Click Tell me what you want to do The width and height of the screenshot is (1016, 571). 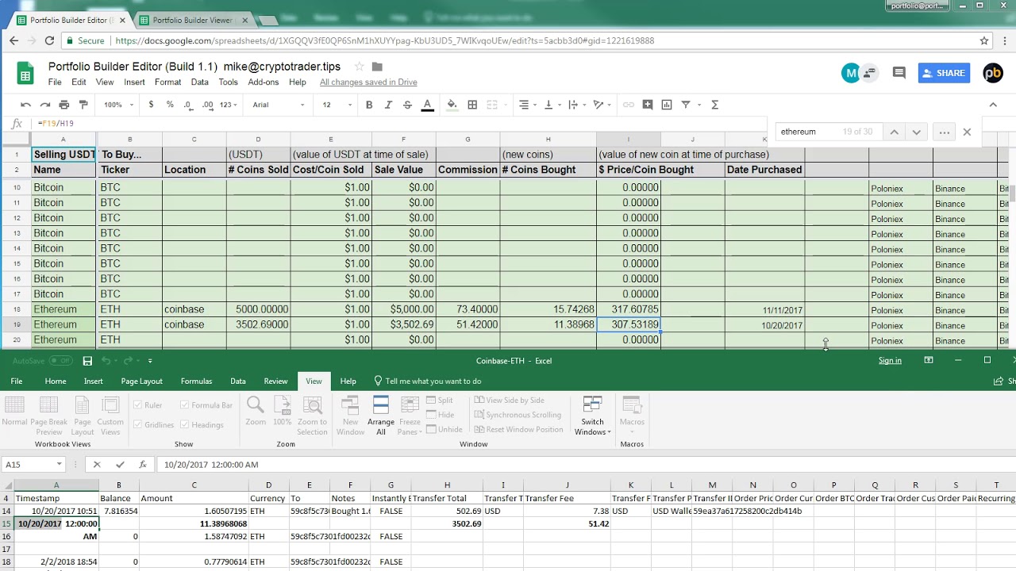428,381
